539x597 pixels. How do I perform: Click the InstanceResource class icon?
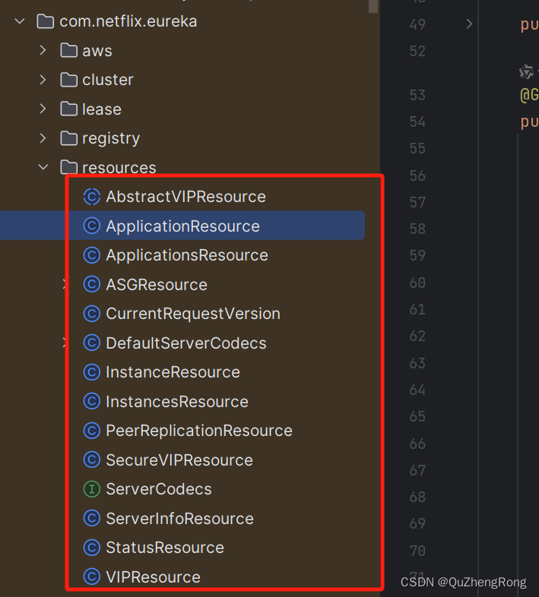pyautogui.click(x=92, y=372)
